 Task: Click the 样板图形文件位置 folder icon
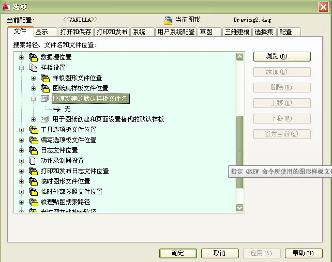(45, 78)
